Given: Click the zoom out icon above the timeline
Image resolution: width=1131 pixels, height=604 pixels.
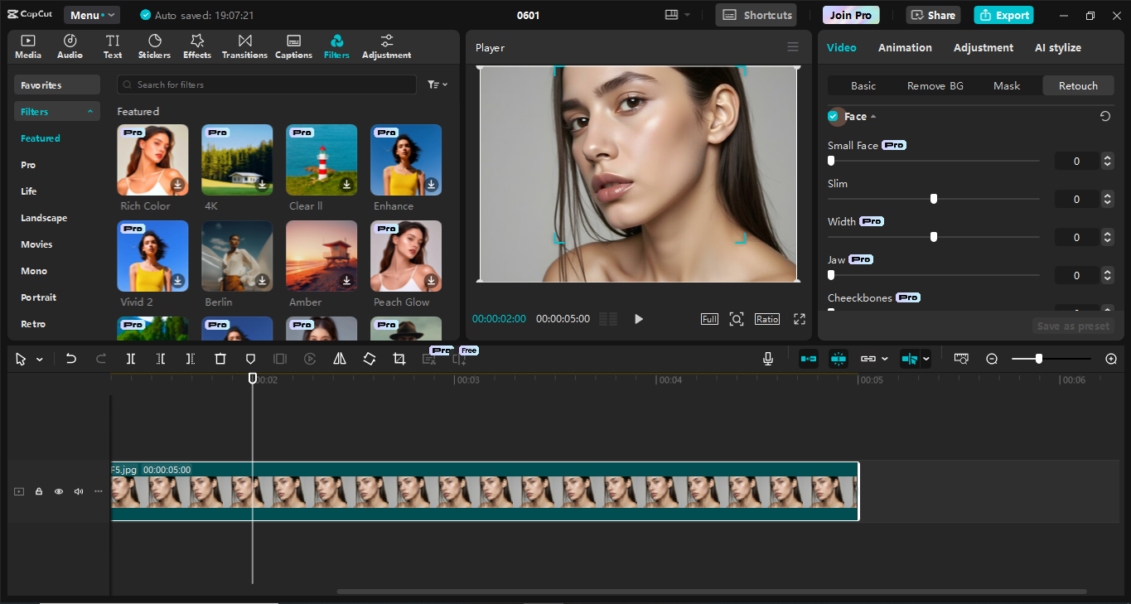Looking at the screenshot, I should (x=992, y=359).
